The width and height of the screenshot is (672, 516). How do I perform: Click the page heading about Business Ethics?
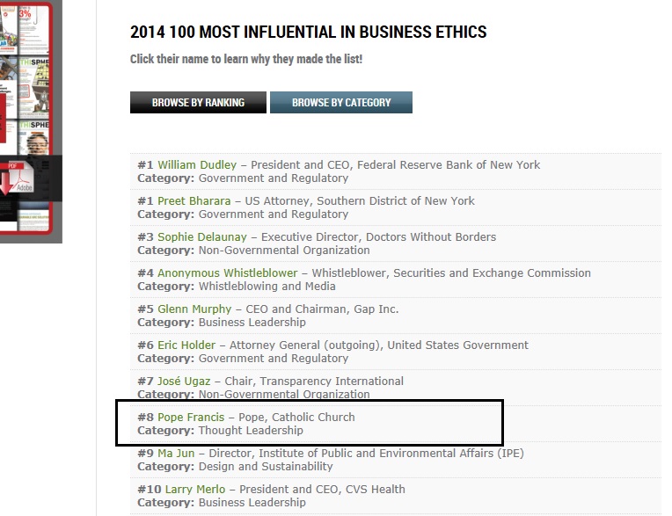[308, 33]
